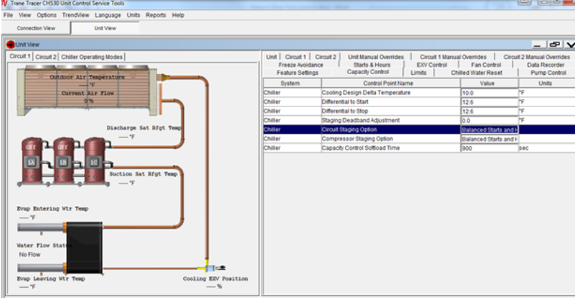
Task: Open Chiller Operating Modes tab
Action: click(92, 57)
